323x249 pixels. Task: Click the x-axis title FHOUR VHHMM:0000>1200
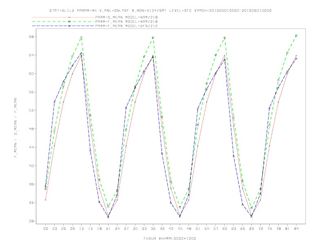170,238
